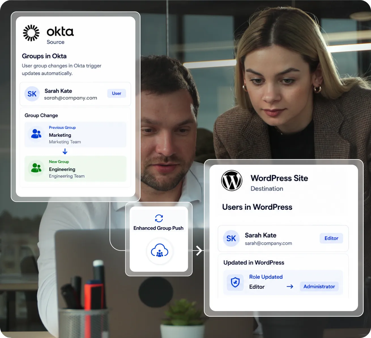Click the shield icon beside Role Updated
The image size is (371, 338).
(235, 282)
